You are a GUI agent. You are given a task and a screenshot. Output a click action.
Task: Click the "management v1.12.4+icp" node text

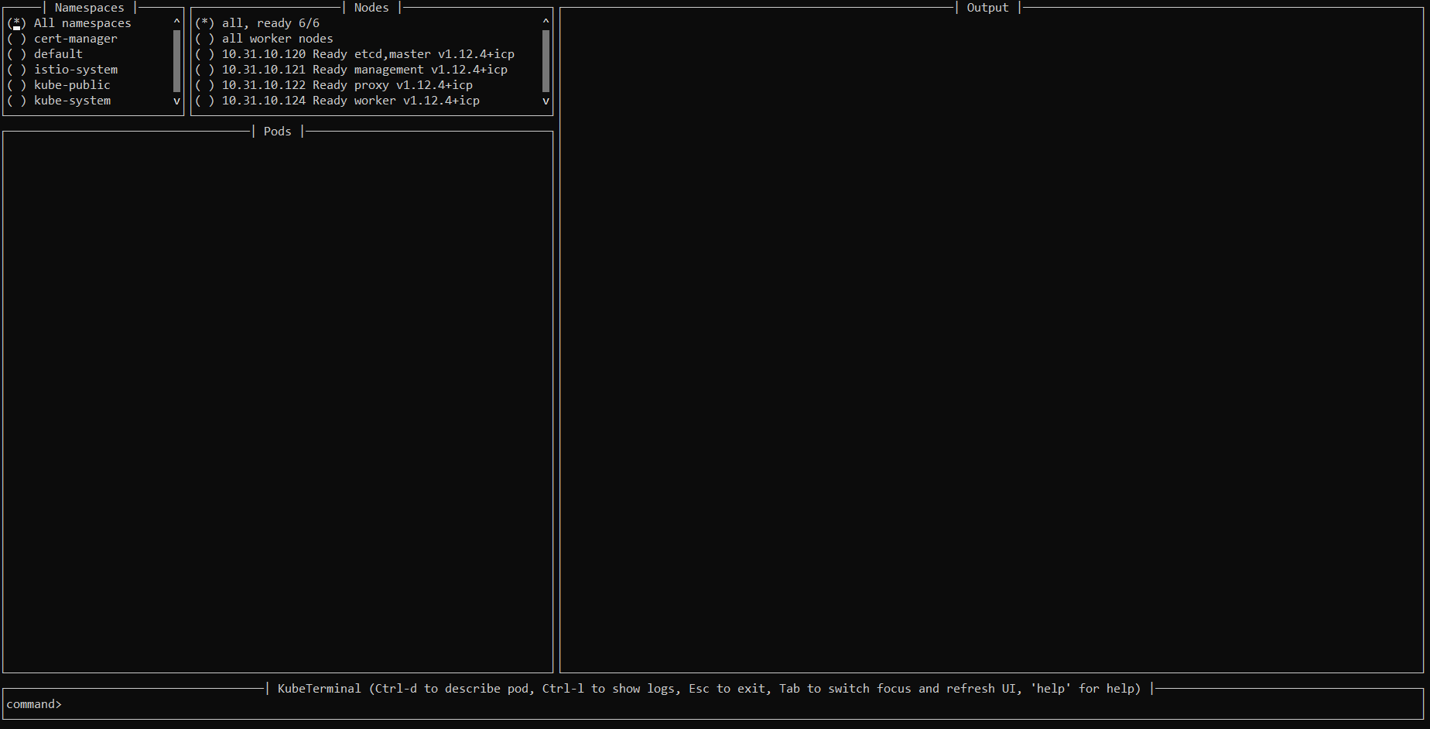(431, 70)
